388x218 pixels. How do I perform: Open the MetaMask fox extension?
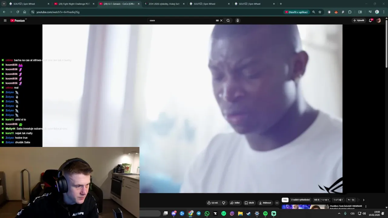[x=336, y=12]
